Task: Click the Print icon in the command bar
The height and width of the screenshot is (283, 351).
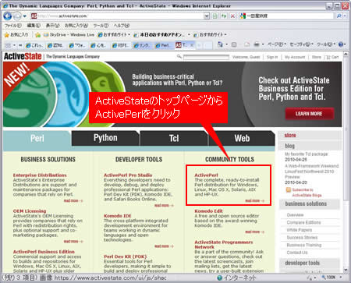Action: 257,44
